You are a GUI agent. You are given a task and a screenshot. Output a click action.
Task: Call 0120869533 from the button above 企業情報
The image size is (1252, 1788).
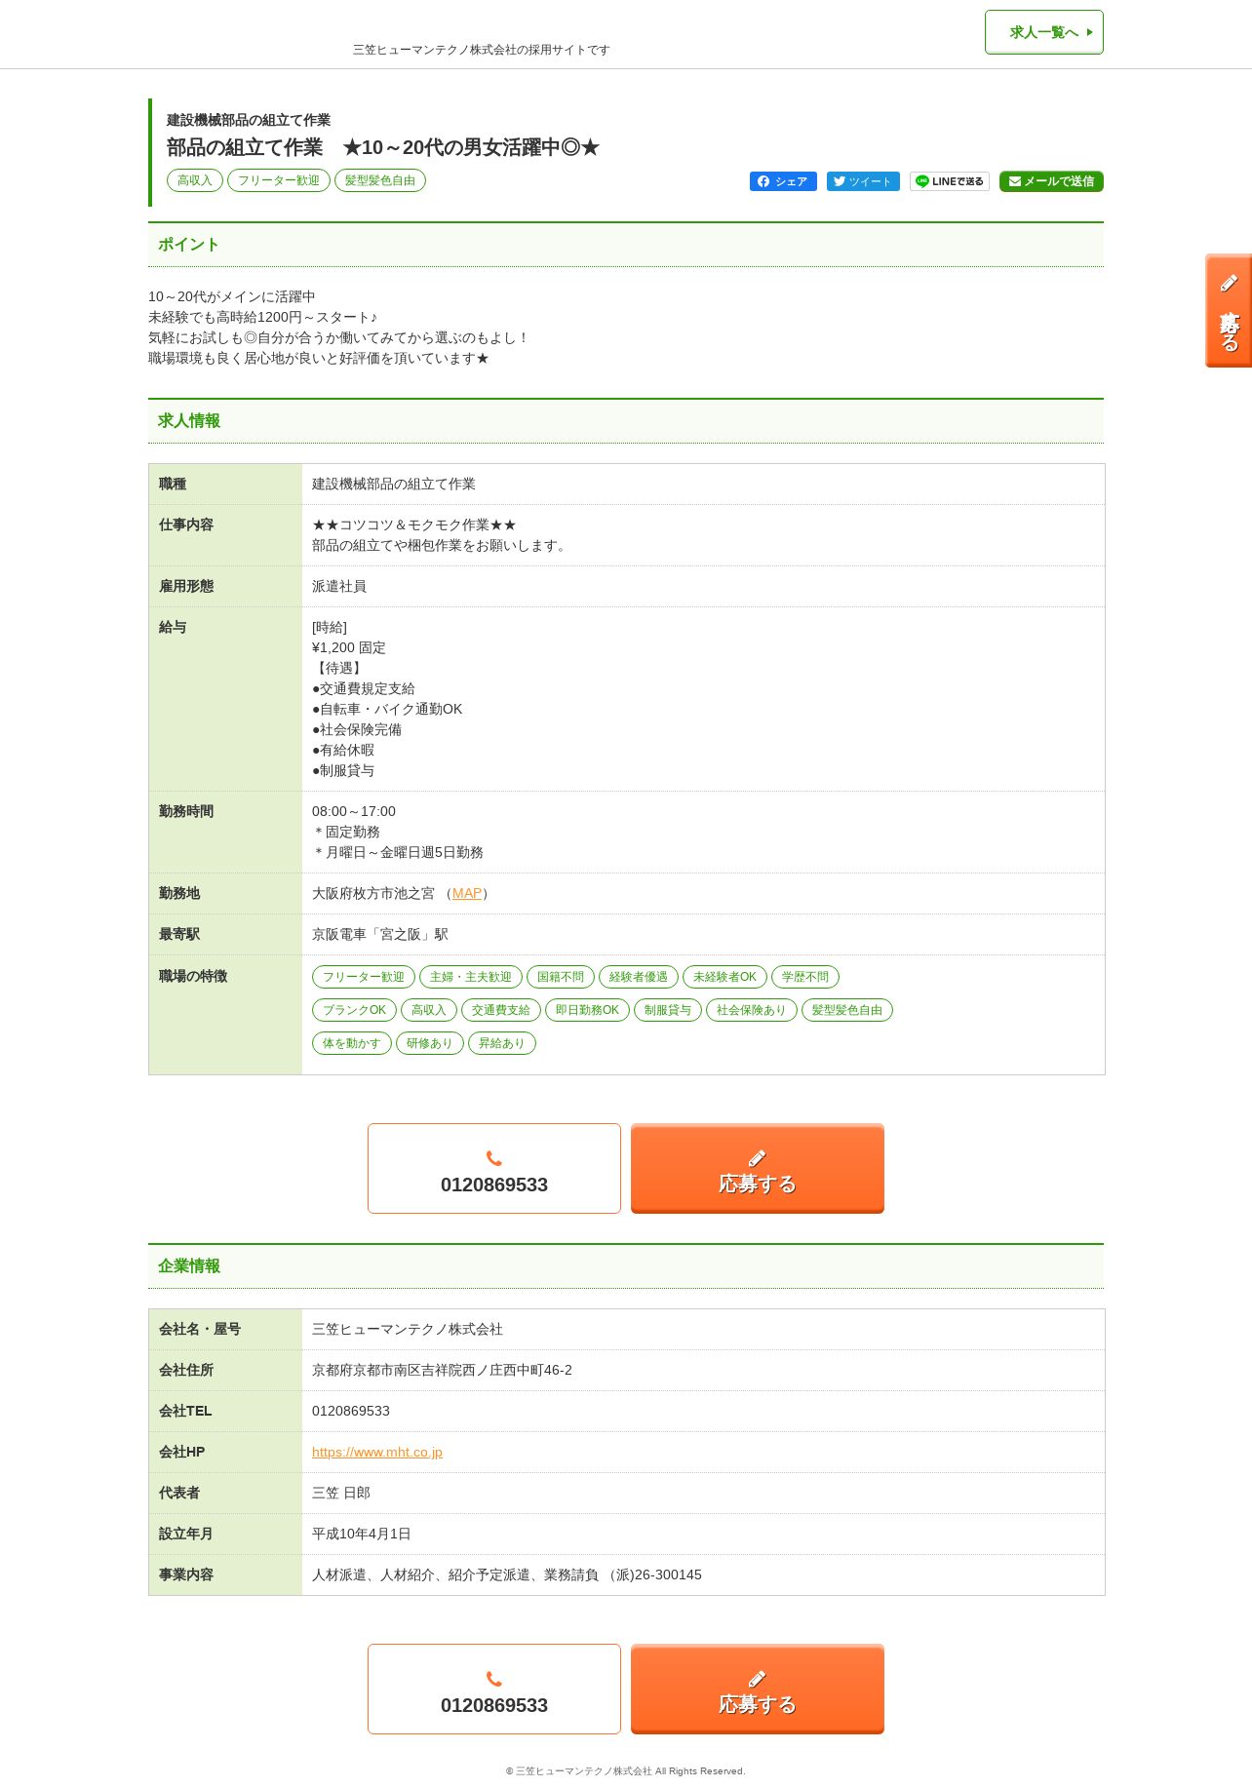pos(494,1168)
